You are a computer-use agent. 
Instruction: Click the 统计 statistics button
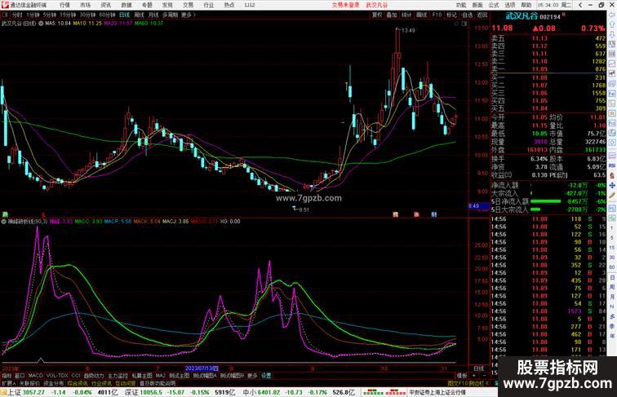click(406, 15)
